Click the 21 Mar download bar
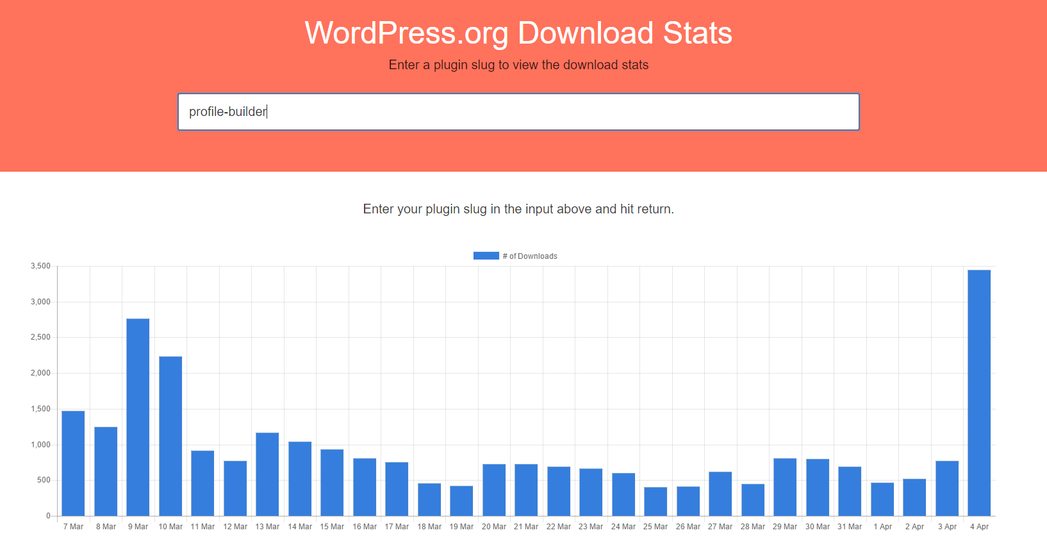Viewport: 1047px width, 553px height. click(x=526, y=490)
